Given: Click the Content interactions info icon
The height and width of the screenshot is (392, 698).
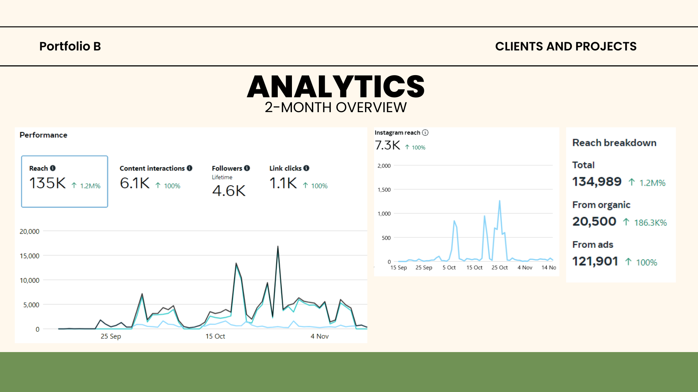Looking at the screenshot, I should pyautogui.click(x=189, y=168).
